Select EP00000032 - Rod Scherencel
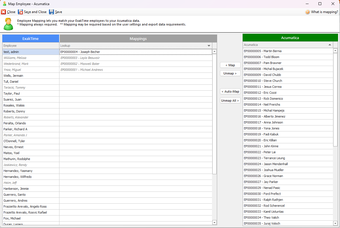Image resolution: width=340 pixels, height=228 pixels. pos(288,206)
